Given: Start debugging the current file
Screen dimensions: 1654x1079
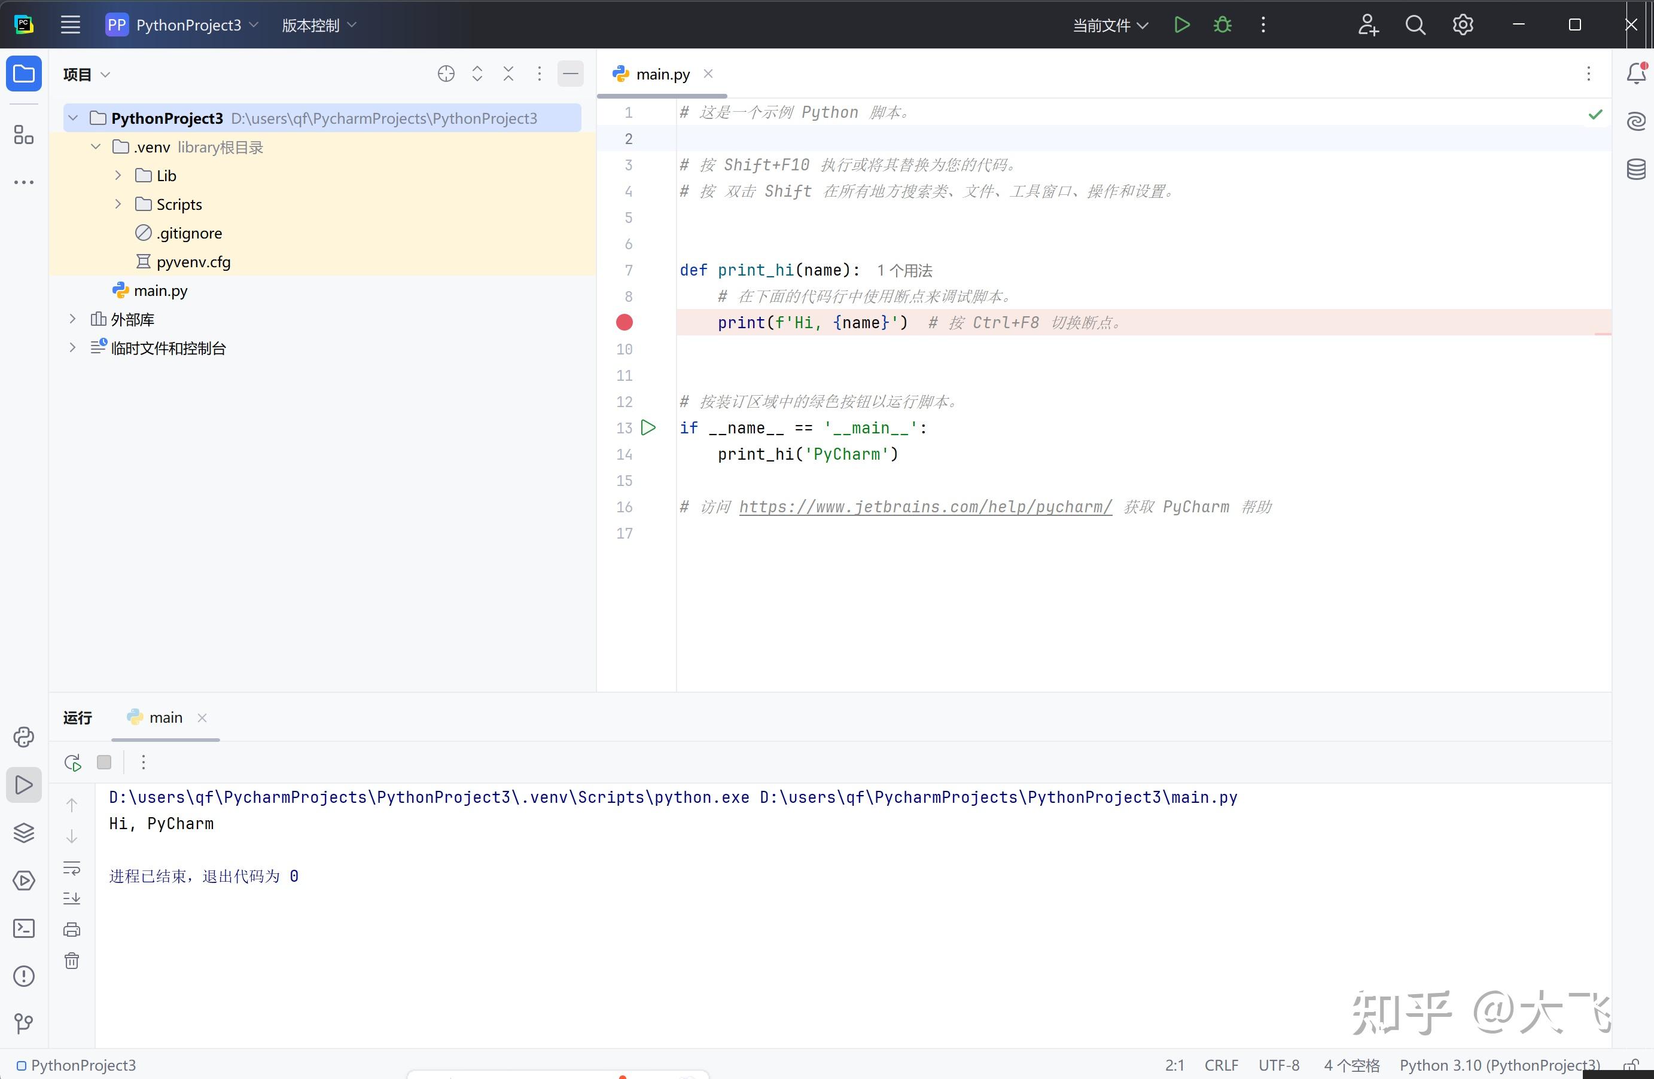Looking at the screenshot, I should [x=1222, y=25].
